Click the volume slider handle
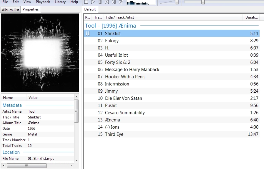The width and height of the screenshot is (264, 169). pyautogui.click(x=177, y=2)
